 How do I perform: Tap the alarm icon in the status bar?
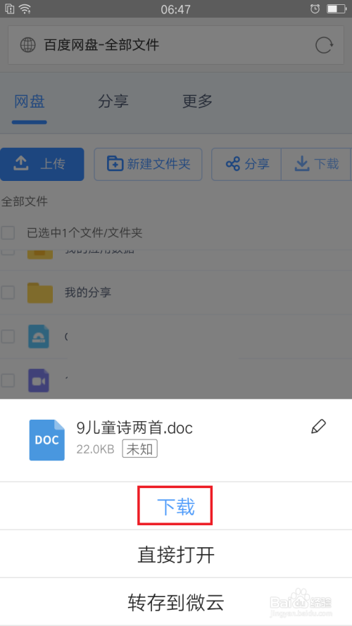315,8
